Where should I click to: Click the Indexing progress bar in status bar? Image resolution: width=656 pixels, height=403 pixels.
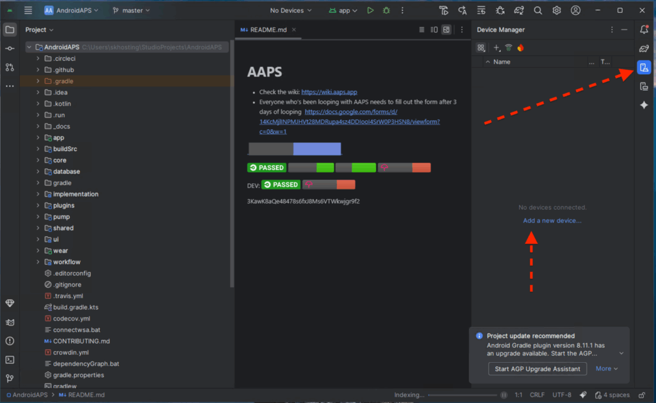click(464, 395)
